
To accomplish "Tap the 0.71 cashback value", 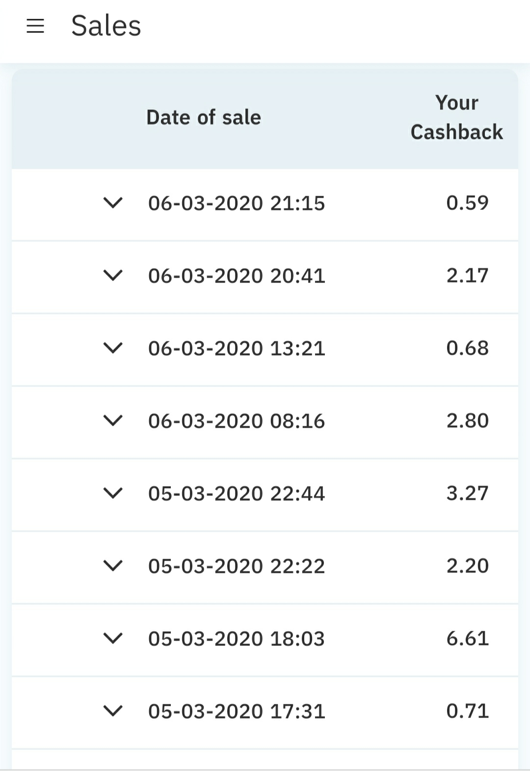I will pyautogui.click(x=467, y=711).
